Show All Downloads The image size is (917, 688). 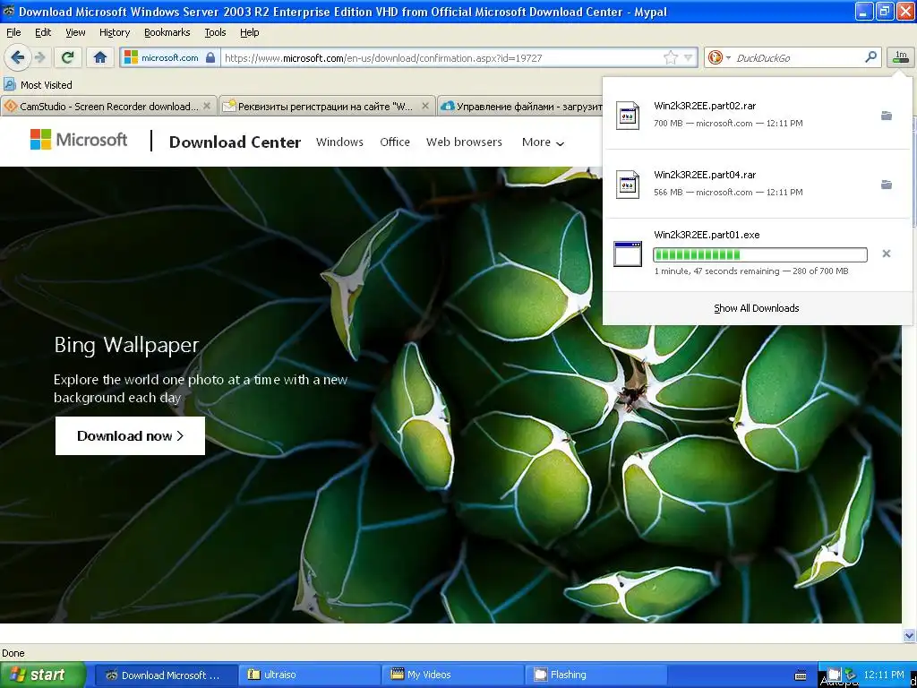pos(756,308)
